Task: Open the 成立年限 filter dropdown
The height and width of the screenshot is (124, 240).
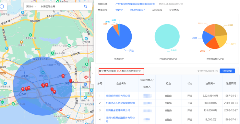Action: pyautogui.click(x=158, y=10)
